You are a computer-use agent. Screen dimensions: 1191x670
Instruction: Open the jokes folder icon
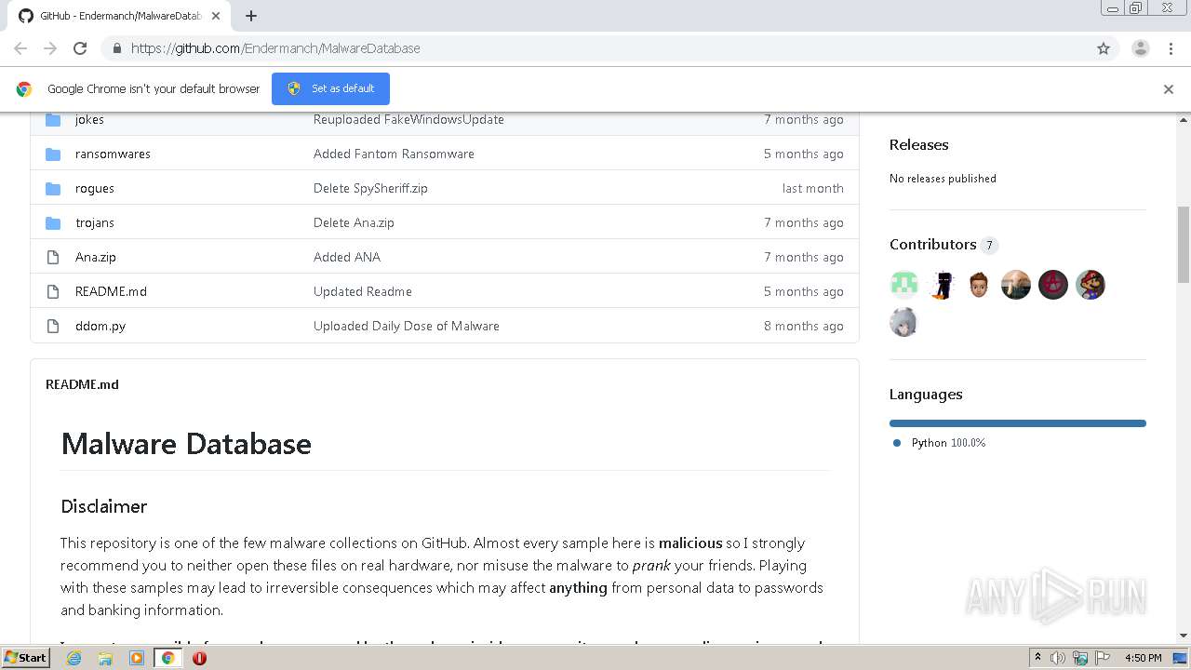[53, 119]
